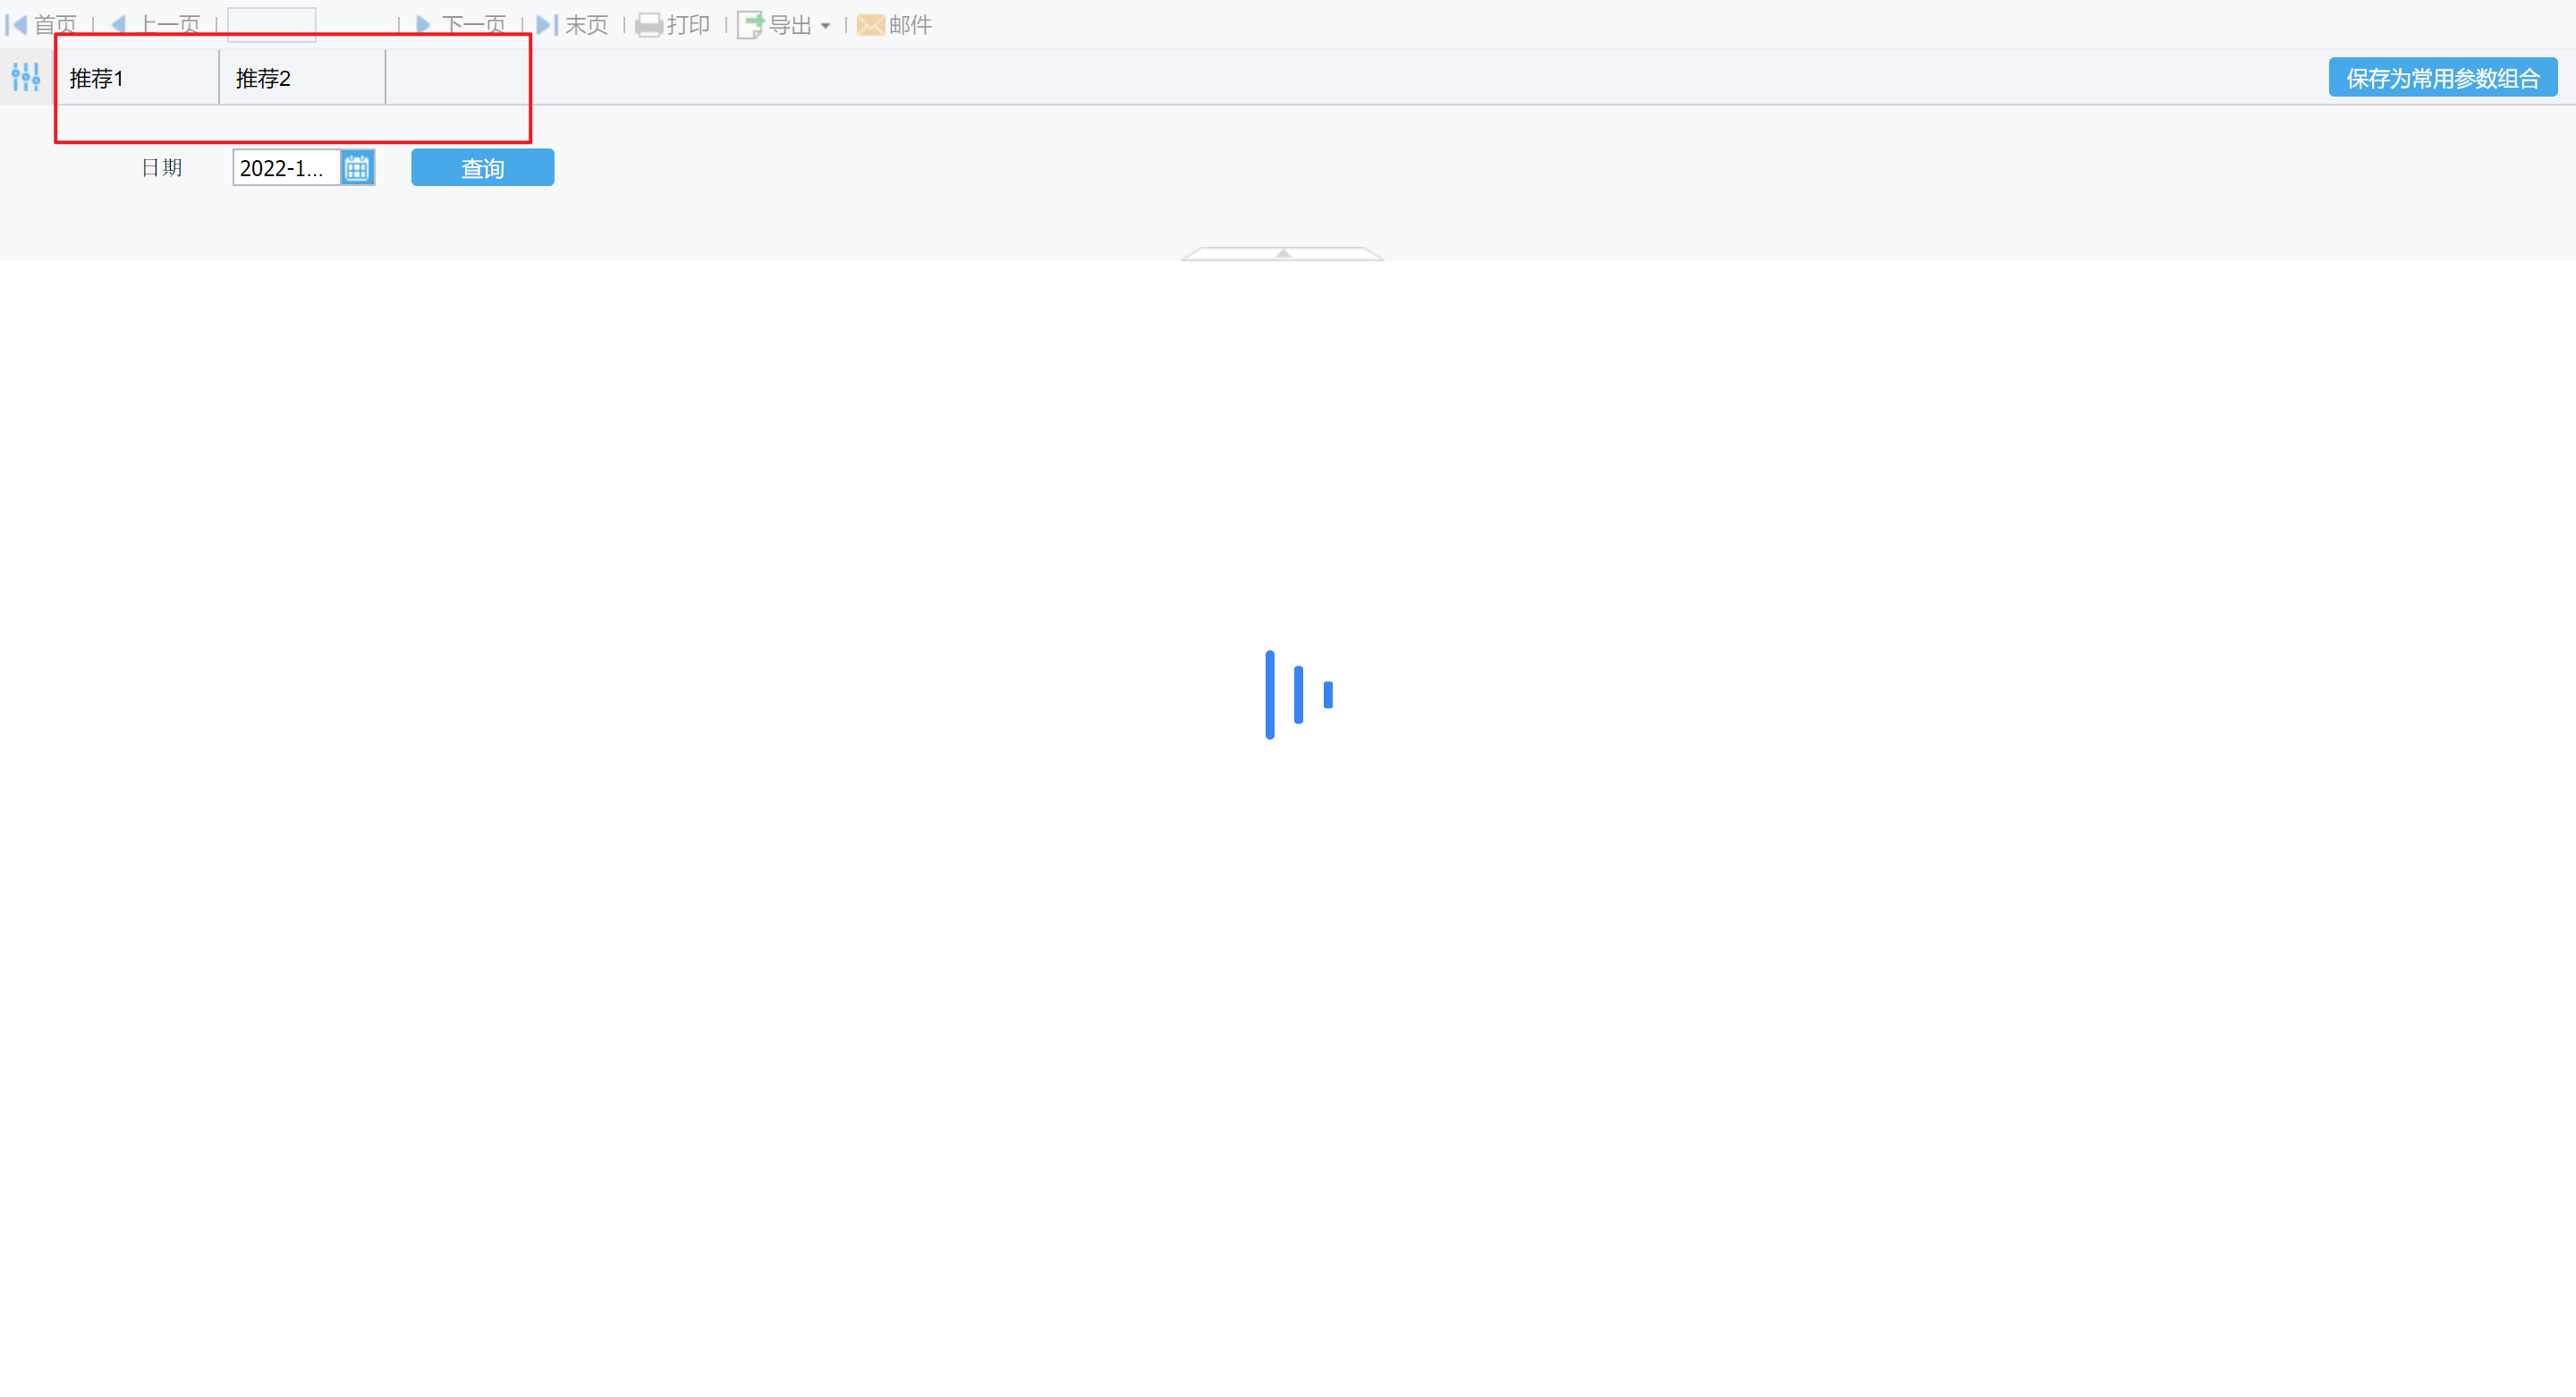Screen dimensions: 2576x1397
Task: Click the next page arrow icon
Action: click(423, 24)
